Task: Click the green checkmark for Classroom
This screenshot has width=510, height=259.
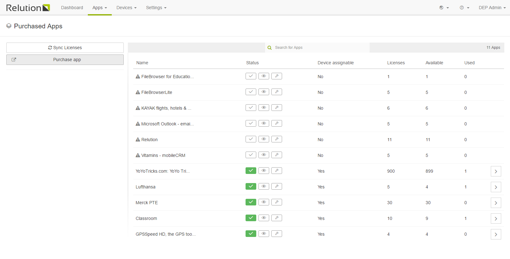Action: pos(251,218)
